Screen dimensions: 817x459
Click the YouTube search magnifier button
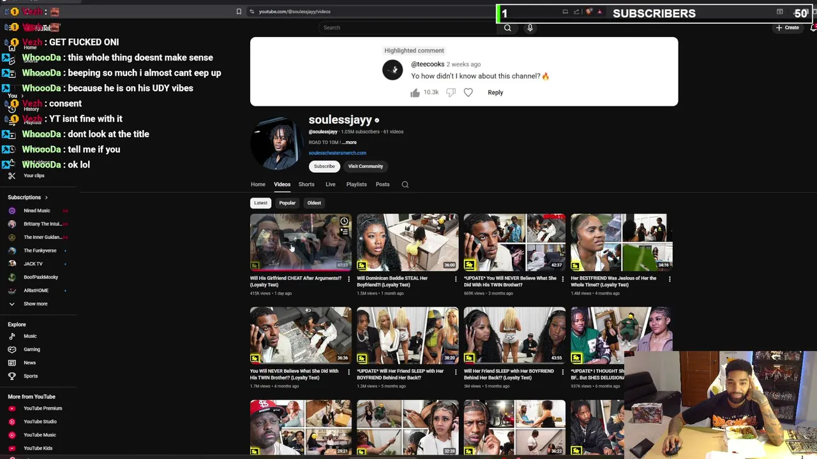pyautogui.click(x=507, y=27)
